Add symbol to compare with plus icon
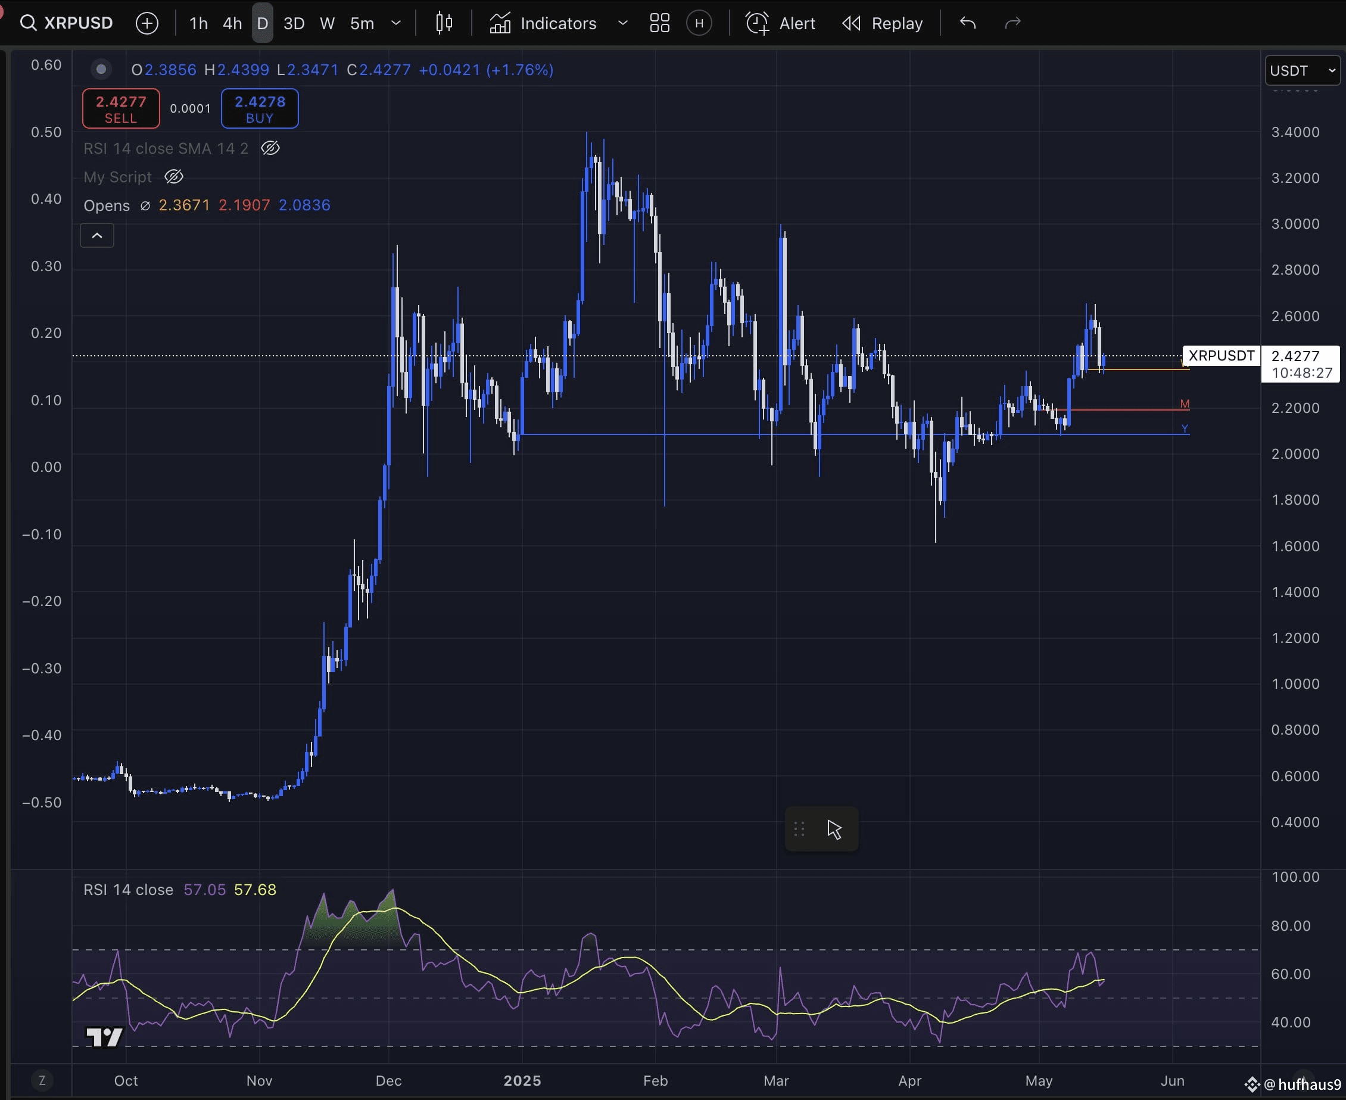This screenshot has height=1100, width=1346. [x=147, y=23]
